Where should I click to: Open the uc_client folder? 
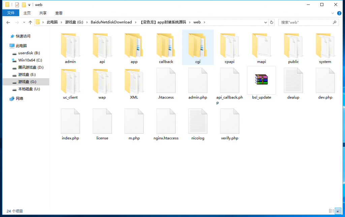70,82
